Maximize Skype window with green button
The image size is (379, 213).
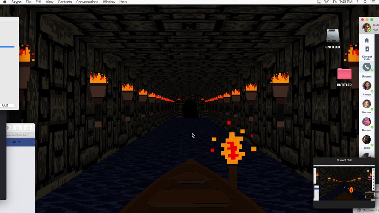(372, 20)
